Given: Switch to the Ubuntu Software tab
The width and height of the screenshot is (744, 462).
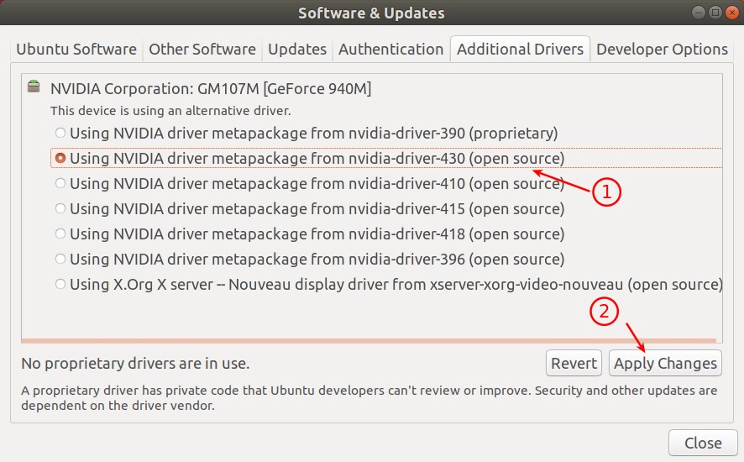Looking at the screenshot, I should [x=76, y=50].
